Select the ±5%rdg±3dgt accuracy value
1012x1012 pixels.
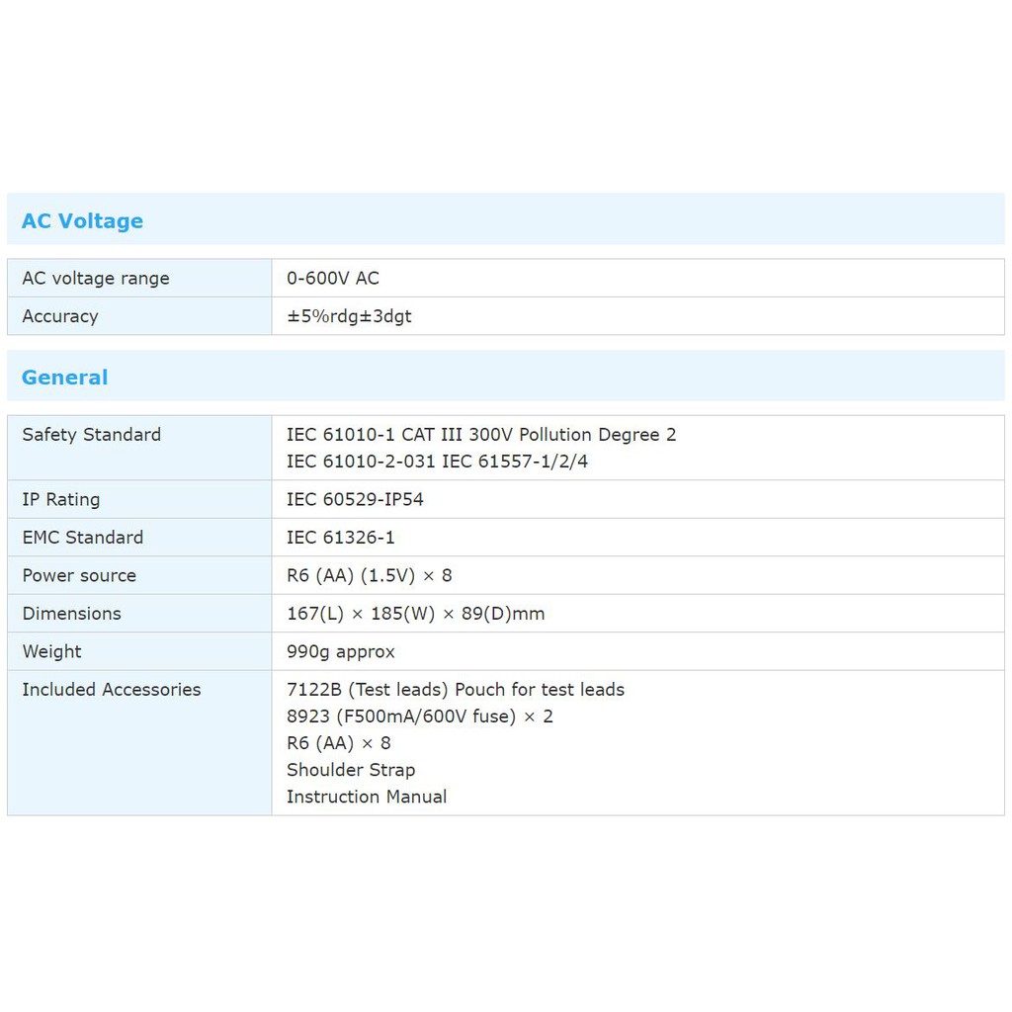[x=349, y=316]
